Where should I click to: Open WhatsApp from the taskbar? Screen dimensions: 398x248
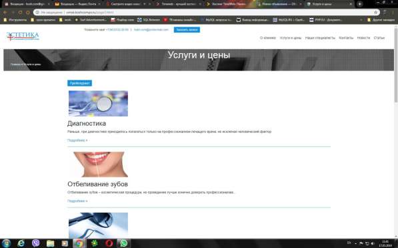pos(124,243)
